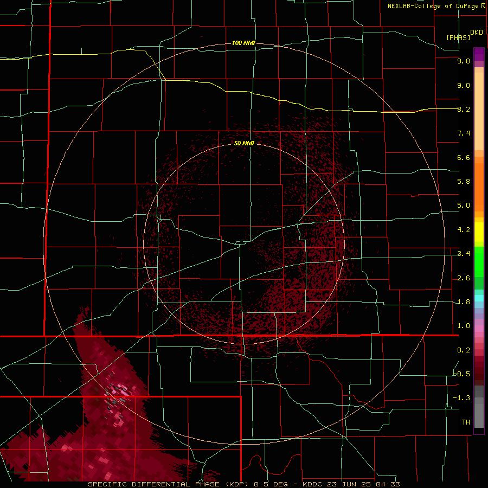This screenshot has width=488, height=488.
Task: Click the [PHAS] label near the legend
Action: 458,37
